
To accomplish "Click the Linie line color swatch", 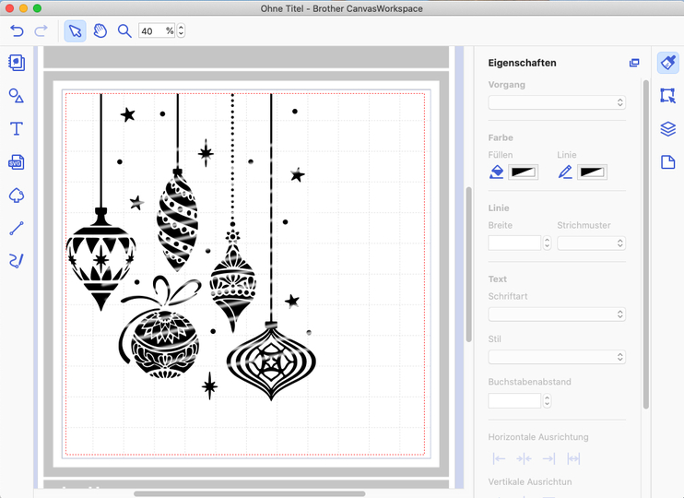I will click(592, 172).
